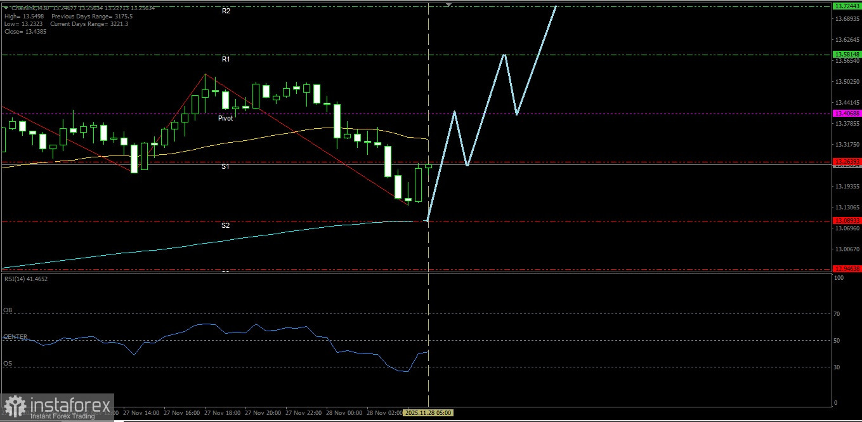Image resolution: width=862 pixels, height=422 pixels.
Task: Click the 50 level on RSI scale
Action: point(837,341)
